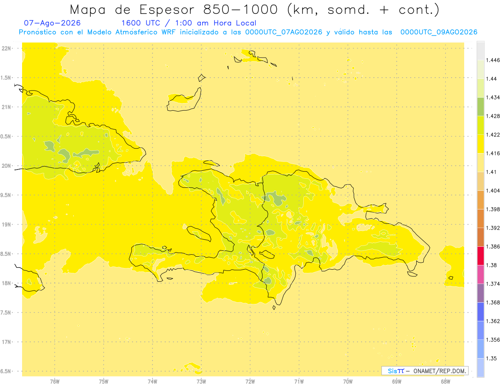Click legend value 1.38
The width and height of the screenshot is (500, 387).
pyautogui.click(x=491, y=265)
